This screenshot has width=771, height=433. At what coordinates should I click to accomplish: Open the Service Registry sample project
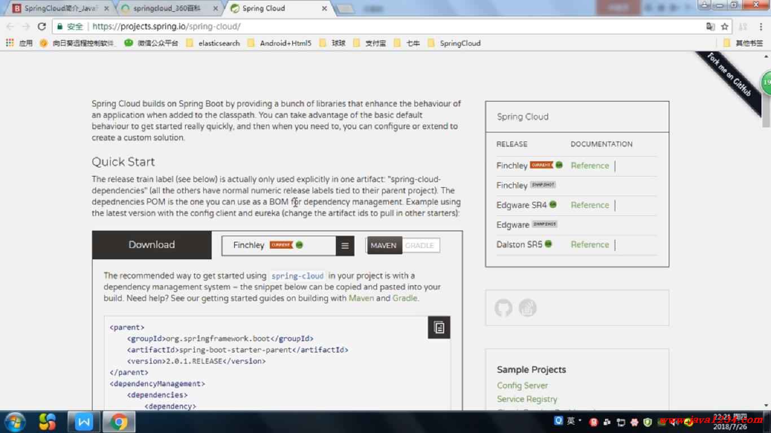point(527,399)
